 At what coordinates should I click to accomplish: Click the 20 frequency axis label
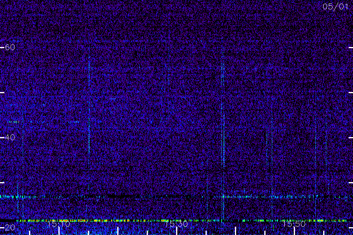[x=10, y=227]
